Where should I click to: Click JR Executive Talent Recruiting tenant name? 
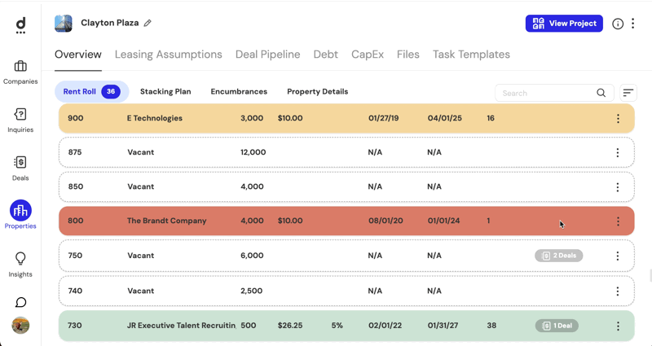pos(182,325)
